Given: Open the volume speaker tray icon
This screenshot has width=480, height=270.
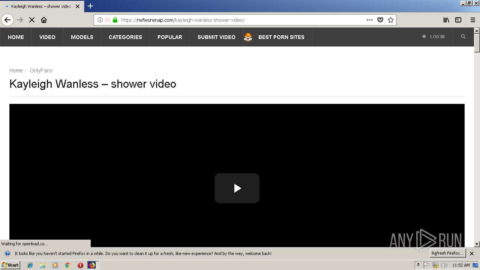Looking at the screenshot, I should tap(444, 265).
